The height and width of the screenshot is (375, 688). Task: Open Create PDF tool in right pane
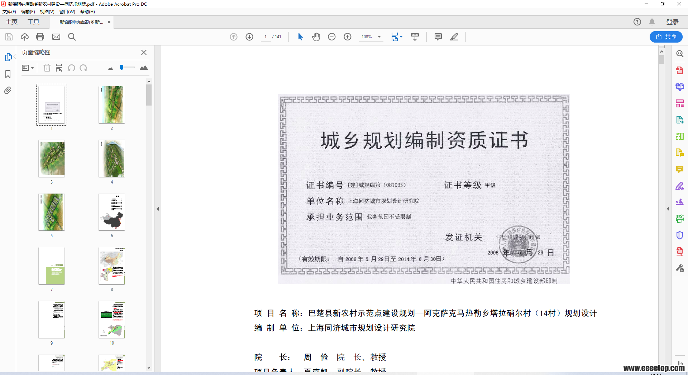tap(679, 70)
